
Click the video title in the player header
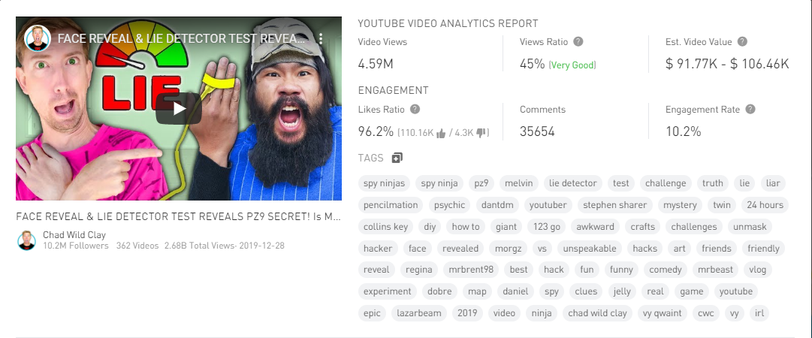point(181,38)
